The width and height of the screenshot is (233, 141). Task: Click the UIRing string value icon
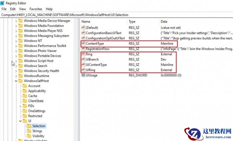pyautogui.click(x=83, y=70)
